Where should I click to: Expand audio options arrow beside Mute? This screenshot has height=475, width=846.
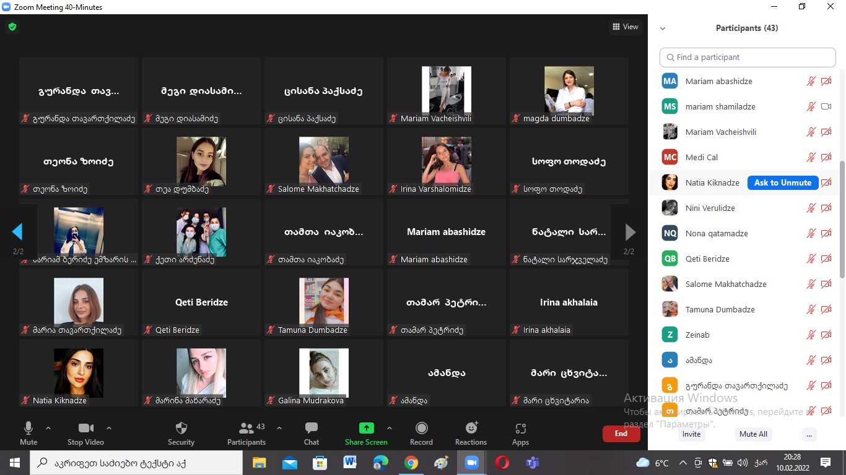click(x=48, y=428)
